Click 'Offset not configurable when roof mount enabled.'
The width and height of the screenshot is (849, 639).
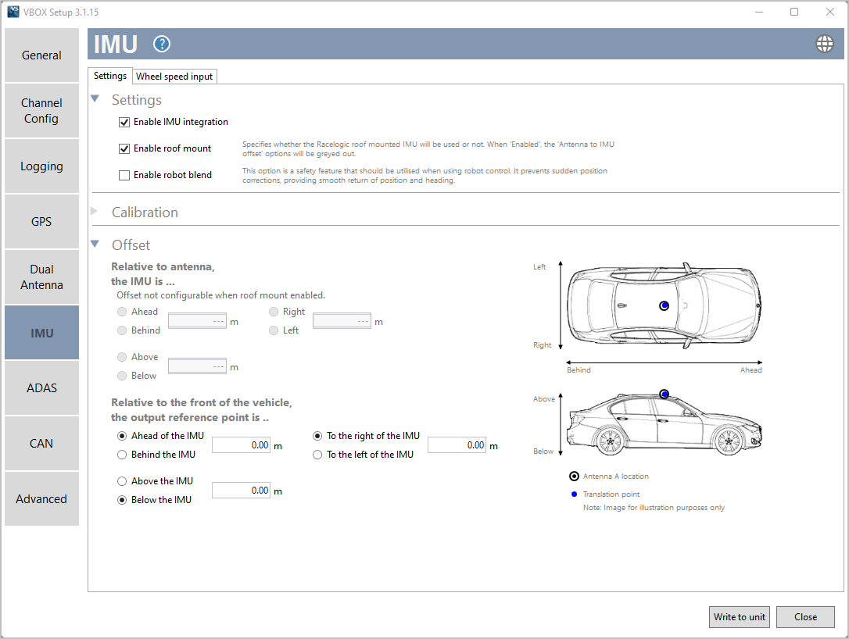coord(221,295)
